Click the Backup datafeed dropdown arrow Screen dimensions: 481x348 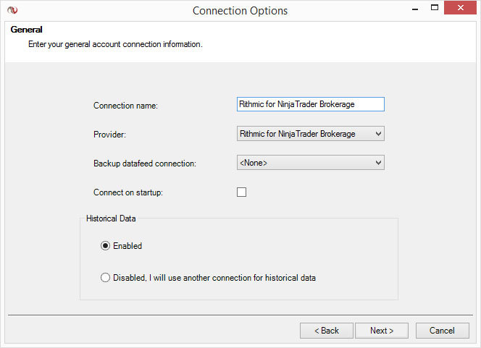pos(378,162)
